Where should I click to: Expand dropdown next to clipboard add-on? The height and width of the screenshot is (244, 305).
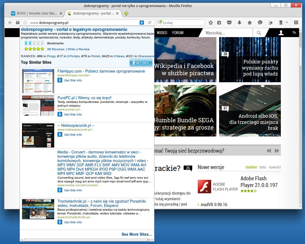click(x=287, y=23)
